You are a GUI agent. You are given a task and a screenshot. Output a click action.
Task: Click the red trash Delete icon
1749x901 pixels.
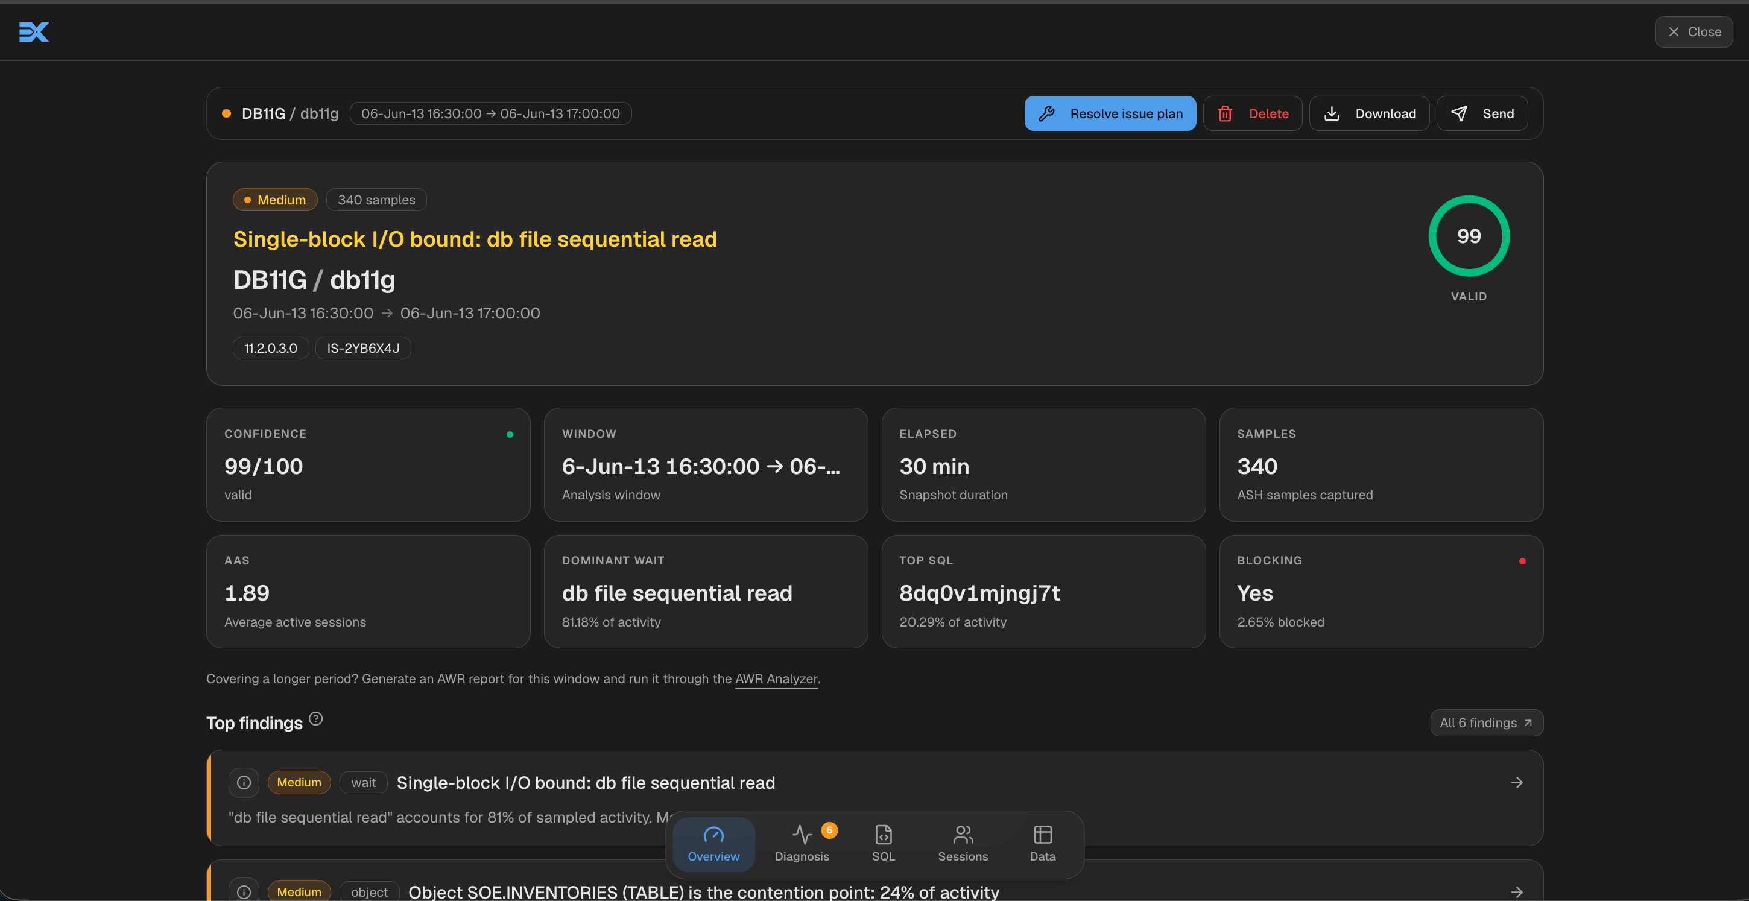1225,113
